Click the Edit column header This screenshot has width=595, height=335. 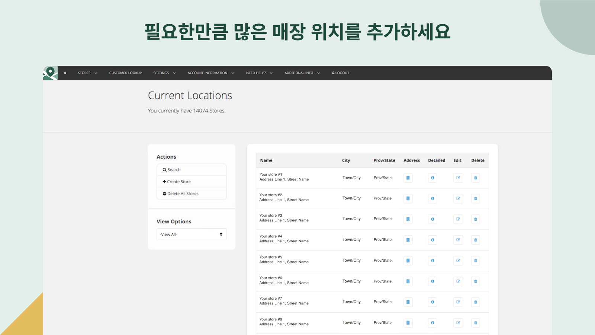pyautogui.click(x=457, y=160)
